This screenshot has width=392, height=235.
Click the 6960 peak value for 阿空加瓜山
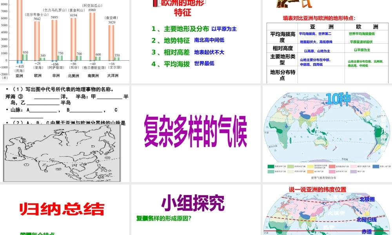(x=92, y=10)
